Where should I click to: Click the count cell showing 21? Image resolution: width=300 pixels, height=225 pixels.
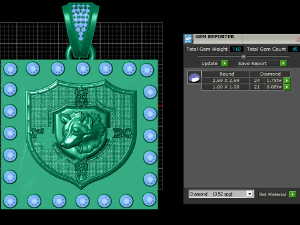click(x=257, y=87)
